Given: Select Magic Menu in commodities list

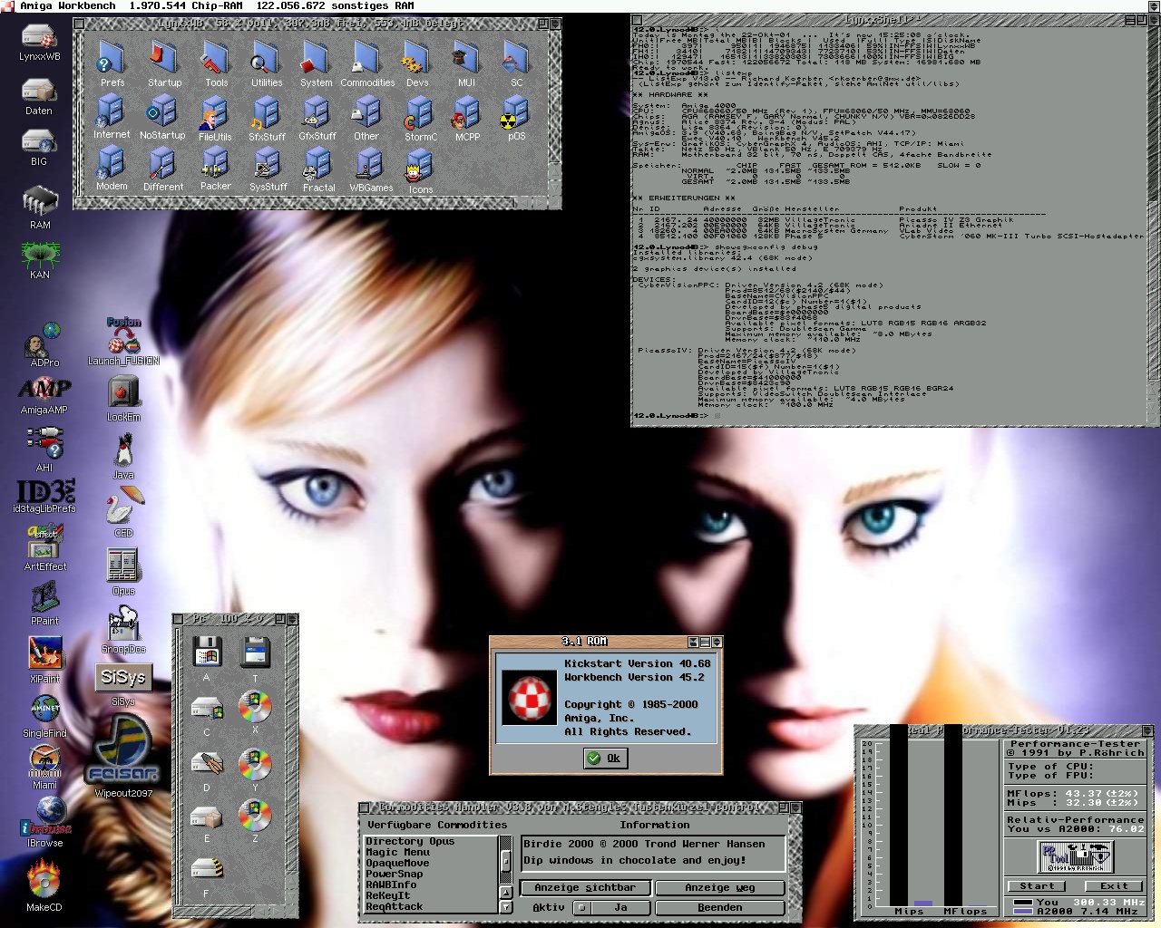Looking at the screenshot, I should [x=397, y=852].
